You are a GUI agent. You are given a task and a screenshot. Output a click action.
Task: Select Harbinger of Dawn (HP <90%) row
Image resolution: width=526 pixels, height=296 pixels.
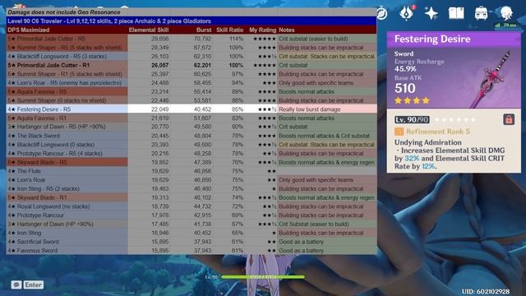pos(191,224)
